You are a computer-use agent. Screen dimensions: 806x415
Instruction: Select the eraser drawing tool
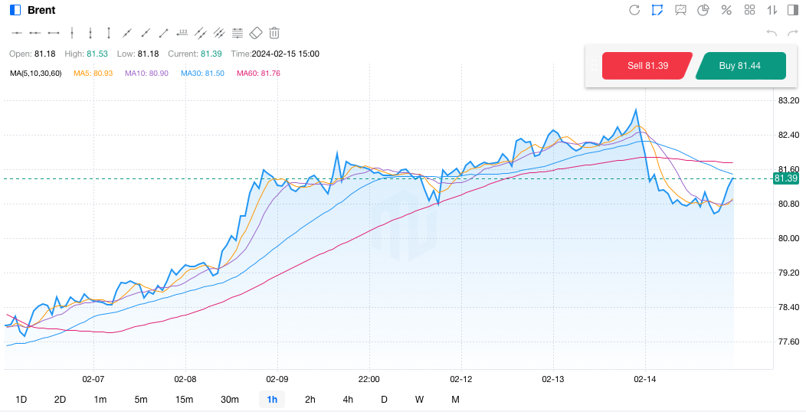[x=256, y=33]
